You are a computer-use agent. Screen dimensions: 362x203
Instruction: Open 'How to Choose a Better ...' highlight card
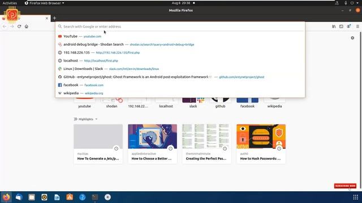pyautogui.click(x=152, y=144)
